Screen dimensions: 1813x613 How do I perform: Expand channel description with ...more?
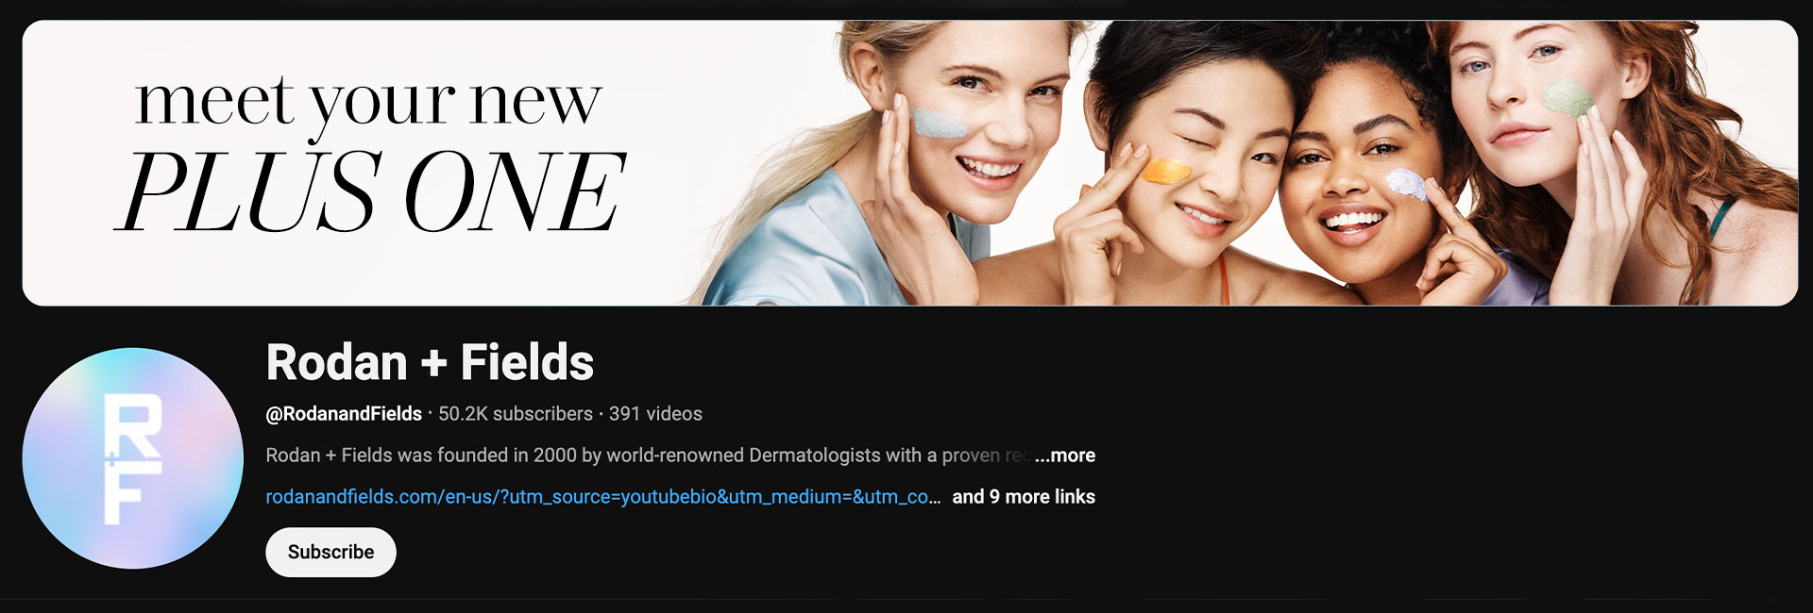(x=1065, y=456)
